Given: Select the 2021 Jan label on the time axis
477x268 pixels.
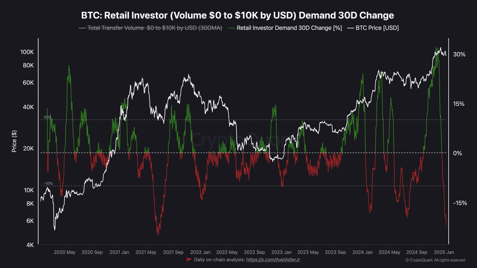Looking at the screenshot, I should click(x=119, y=252).
